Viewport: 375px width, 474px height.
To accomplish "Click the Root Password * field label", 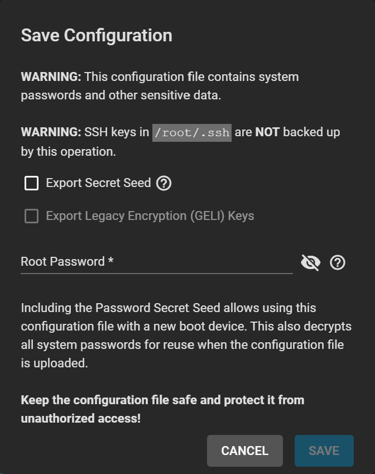I will 67,262.
